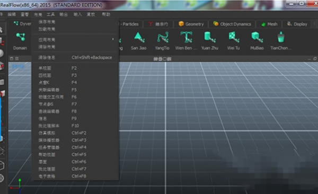Switch to the Mesh shelf tab
318x194 pixels.
point(270,24)
